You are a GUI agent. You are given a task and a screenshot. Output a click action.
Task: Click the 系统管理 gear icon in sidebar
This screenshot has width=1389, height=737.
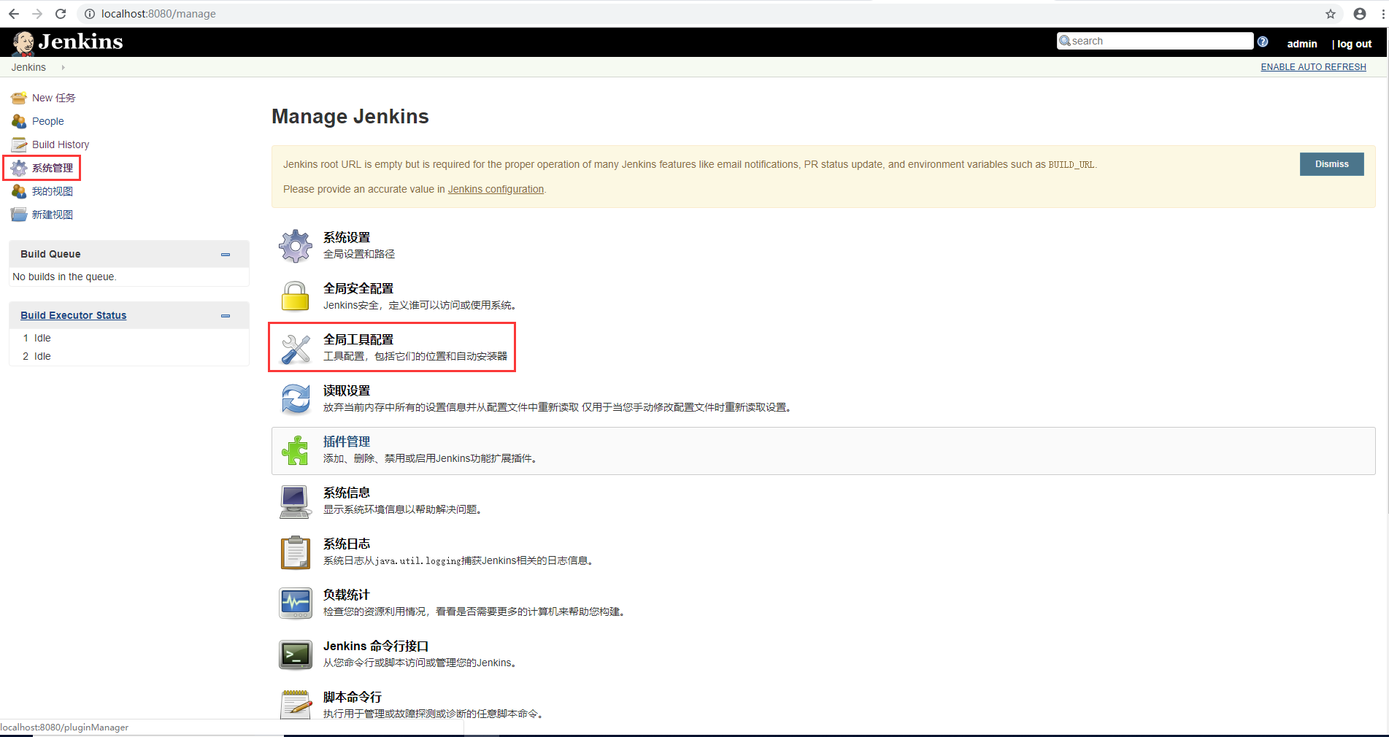19,168
